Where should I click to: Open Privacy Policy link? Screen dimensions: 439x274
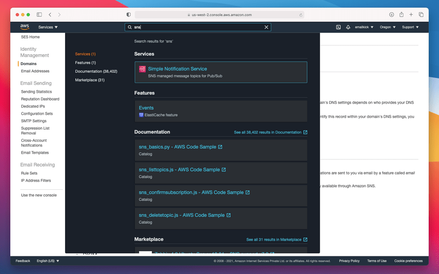pyautogui.click(x=349, y=261)
